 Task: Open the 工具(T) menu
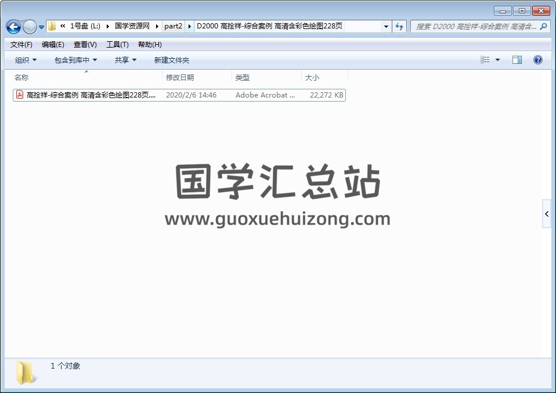(117, 44)
